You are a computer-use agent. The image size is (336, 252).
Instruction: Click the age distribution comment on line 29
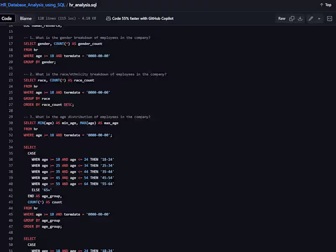[87, 117]
